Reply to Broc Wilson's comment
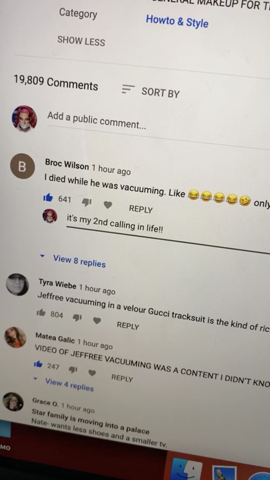This screenshot has height=480, width=270. click(141, 209)
